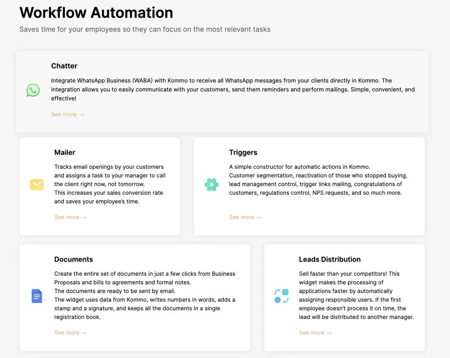450x358 pixels.
Task: Click the green Triggers gear icon
Action: 211,184
